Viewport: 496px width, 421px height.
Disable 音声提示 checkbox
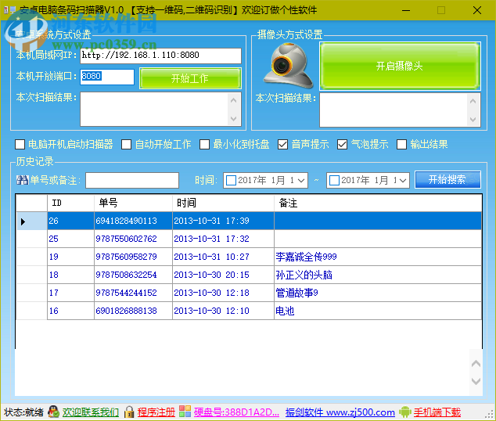point(282,145)
